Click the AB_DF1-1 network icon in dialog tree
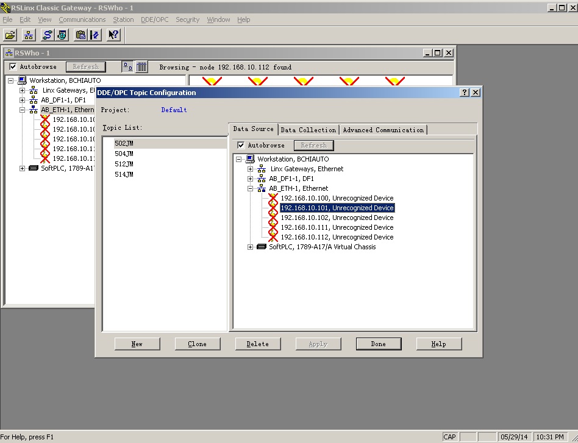Screen dimensions: 578x443 [x=262, y=179]
